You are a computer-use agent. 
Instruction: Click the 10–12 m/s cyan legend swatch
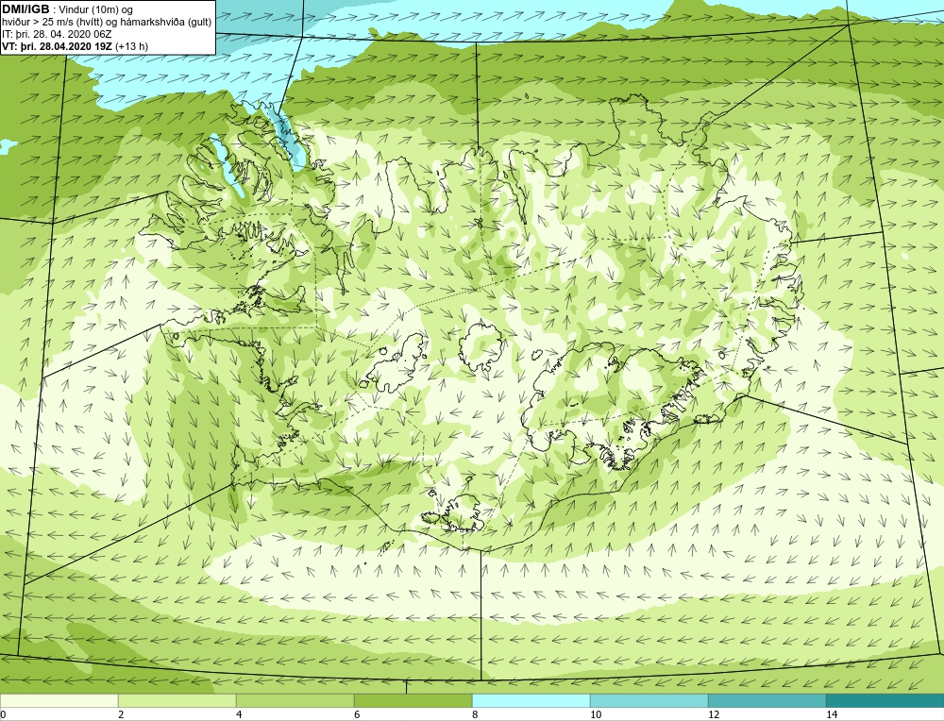(649, 700)
